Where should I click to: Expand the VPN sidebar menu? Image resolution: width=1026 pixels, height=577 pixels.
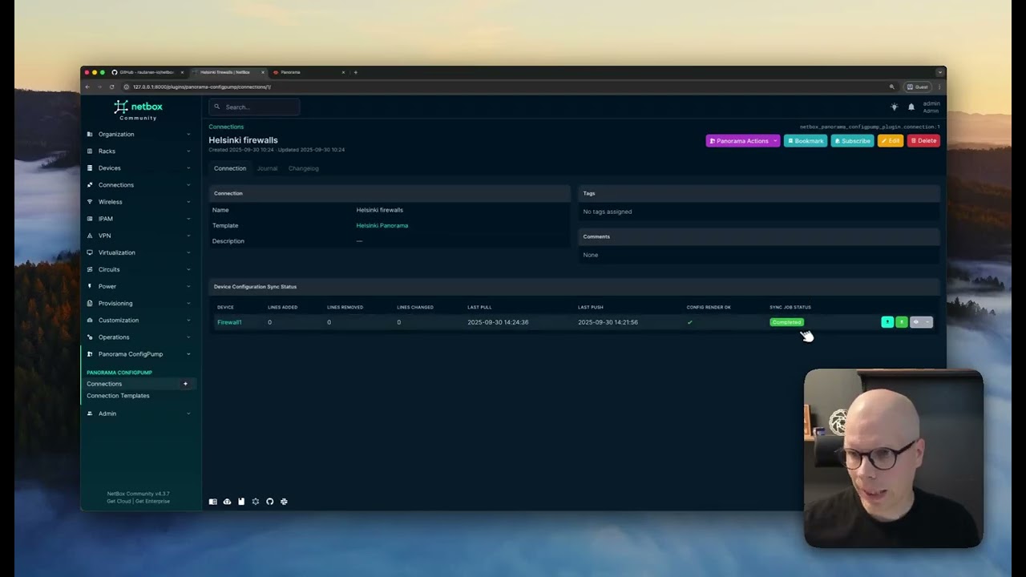(139, 236)
